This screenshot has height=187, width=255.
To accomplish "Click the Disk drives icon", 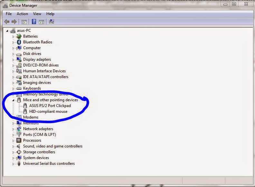I will [19, 54].
